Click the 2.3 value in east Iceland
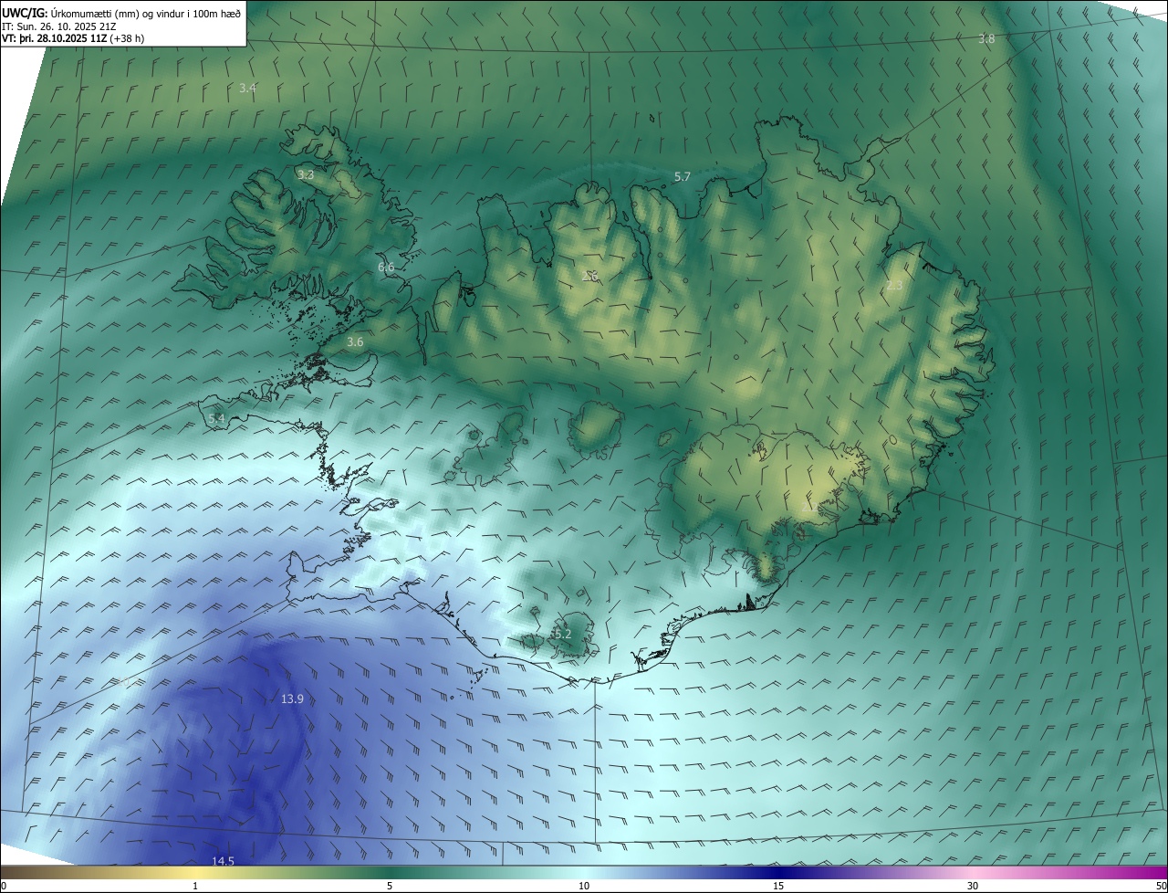This screenshot has width=1168, height=893. (894, 286)
